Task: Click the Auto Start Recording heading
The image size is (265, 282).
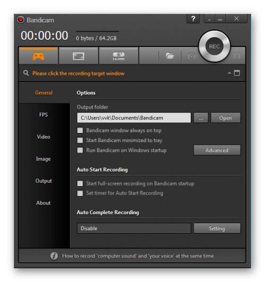Action: click(102, 170)
